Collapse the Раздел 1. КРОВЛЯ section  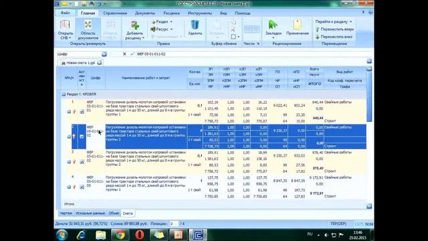tap(64, 94)
